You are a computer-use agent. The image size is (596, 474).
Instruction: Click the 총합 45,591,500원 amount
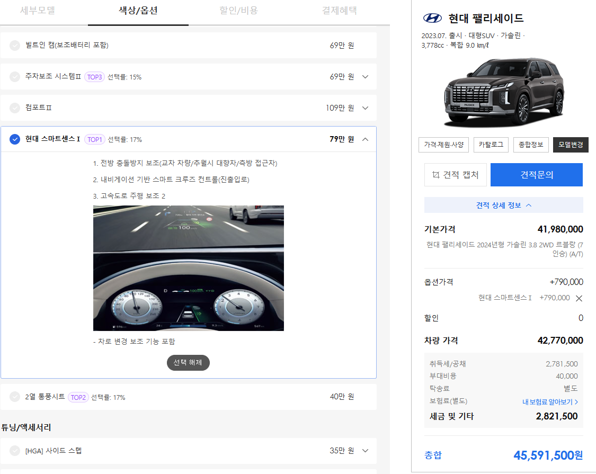(x=548, y=455)
